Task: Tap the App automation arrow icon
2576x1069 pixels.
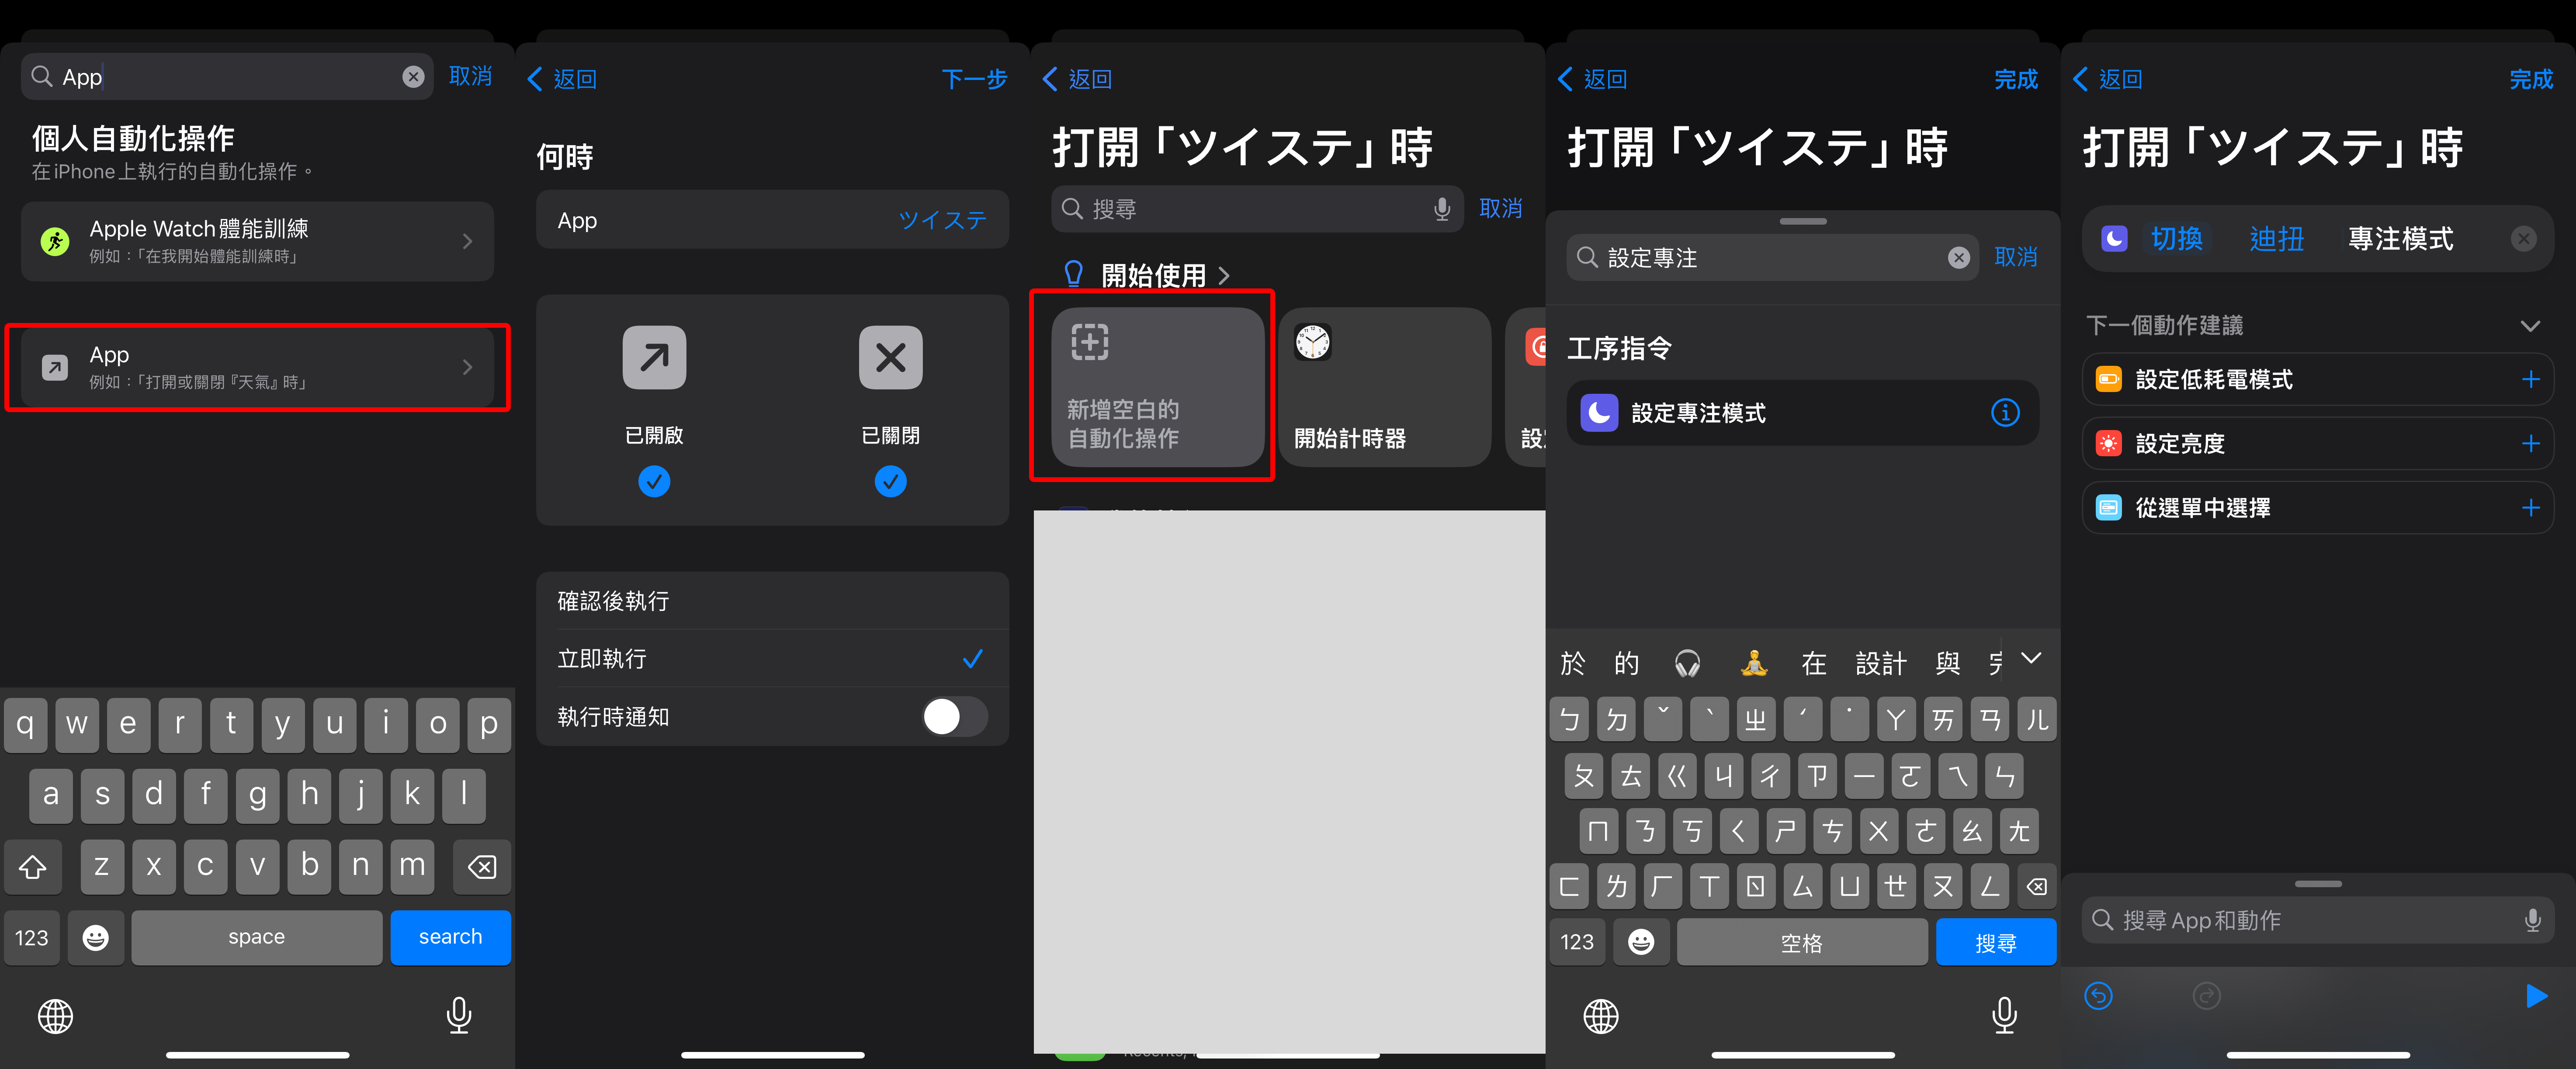Action: click(x=55, y=367)
